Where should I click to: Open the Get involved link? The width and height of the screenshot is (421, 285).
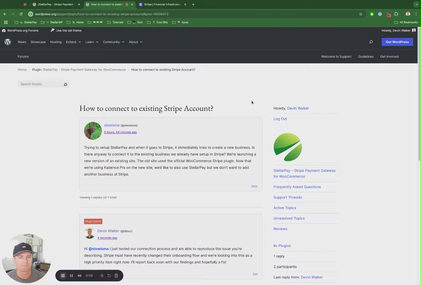(x=389, y=57)
